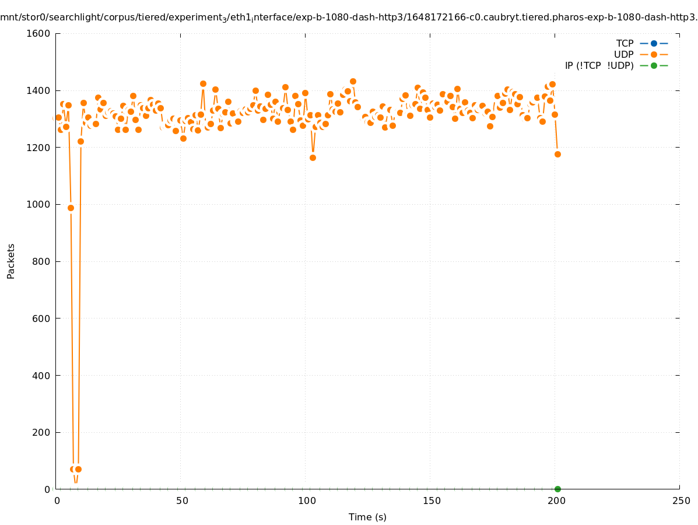The height and width of the screenshot is (525, 698).
Task: Click the highest UDP point near 119 seconds
Action: click(353, 81)
